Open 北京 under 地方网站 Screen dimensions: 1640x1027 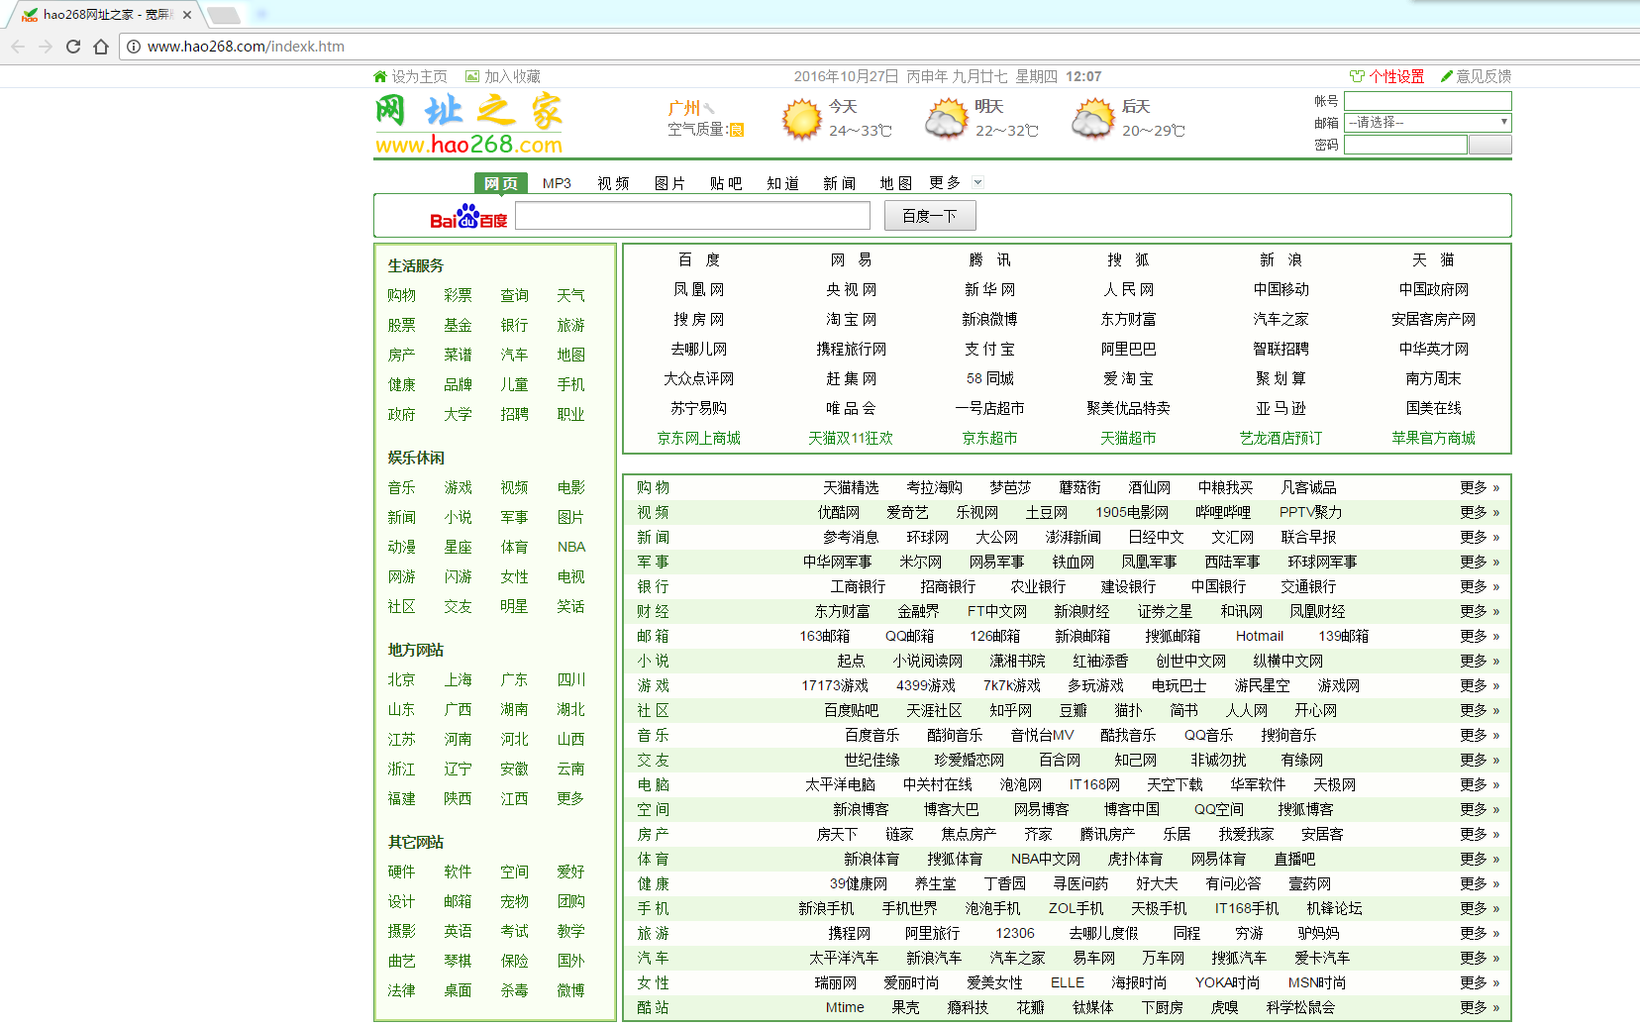(401, 679)
